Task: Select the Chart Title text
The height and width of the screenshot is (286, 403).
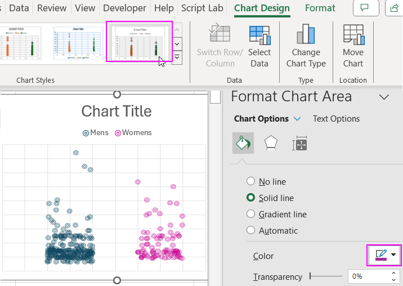Action: pyautogui.click(x=117, y=111)
